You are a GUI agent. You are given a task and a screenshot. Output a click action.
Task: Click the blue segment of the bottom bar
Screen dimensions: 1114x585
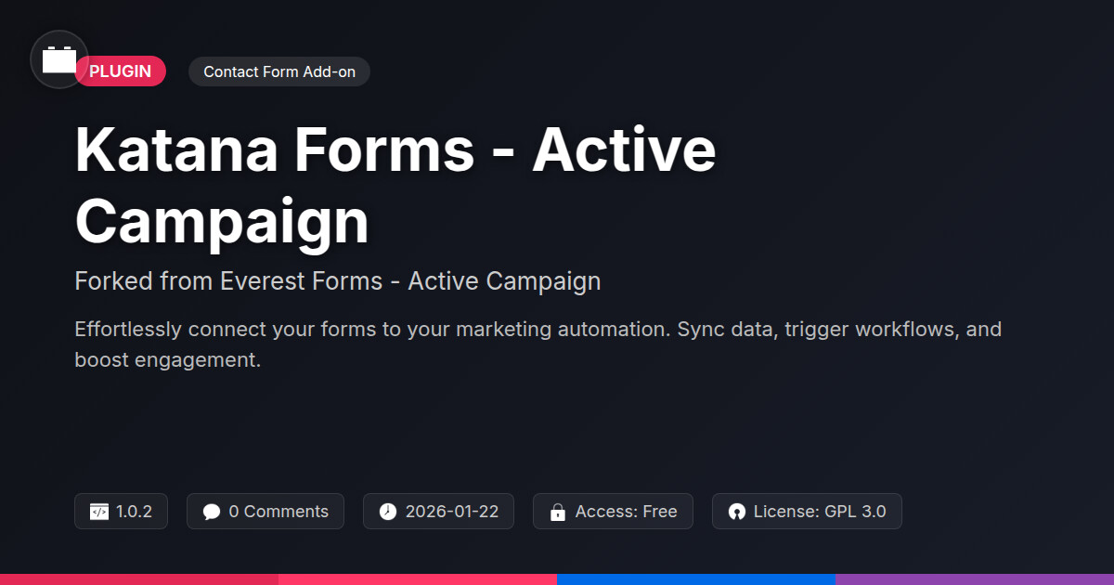(696, 578)
